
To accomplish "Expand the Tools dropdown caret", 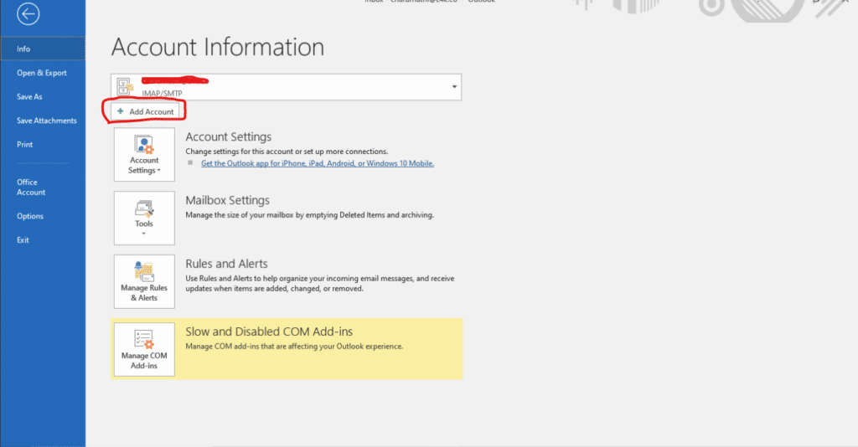I will click(144, 234).
